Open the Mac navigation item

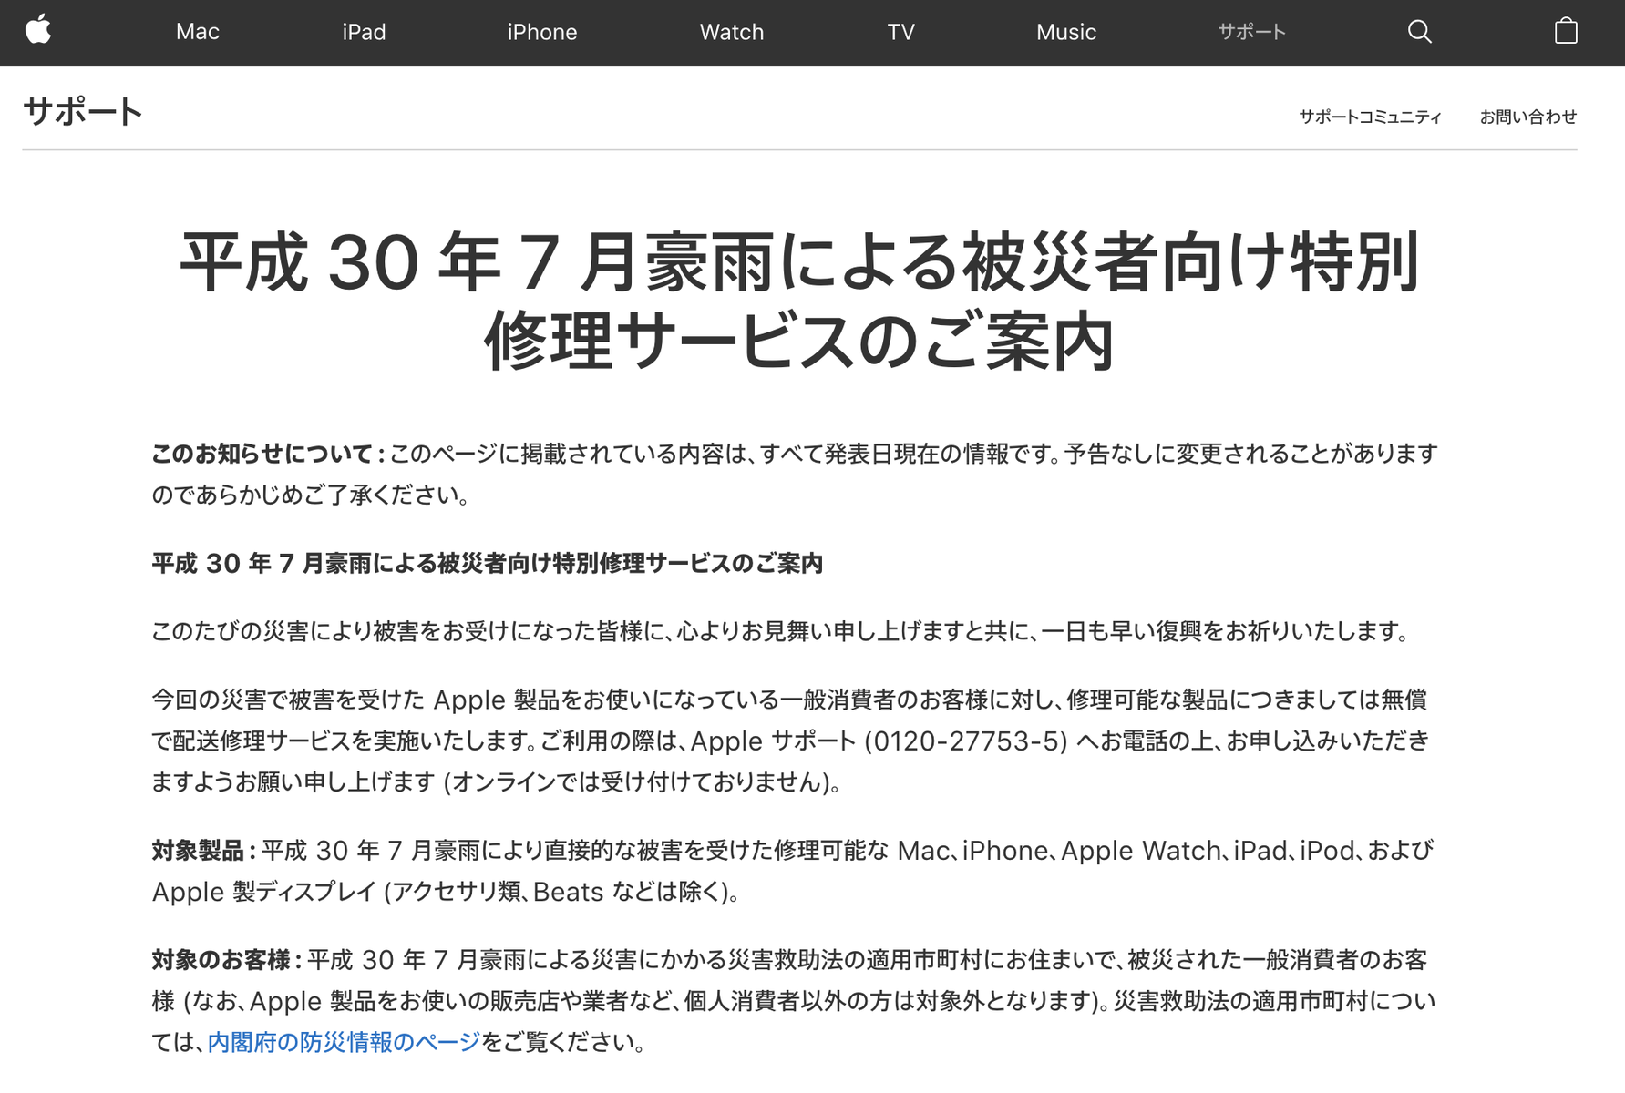pyautogui.click(x=197, y=32)
